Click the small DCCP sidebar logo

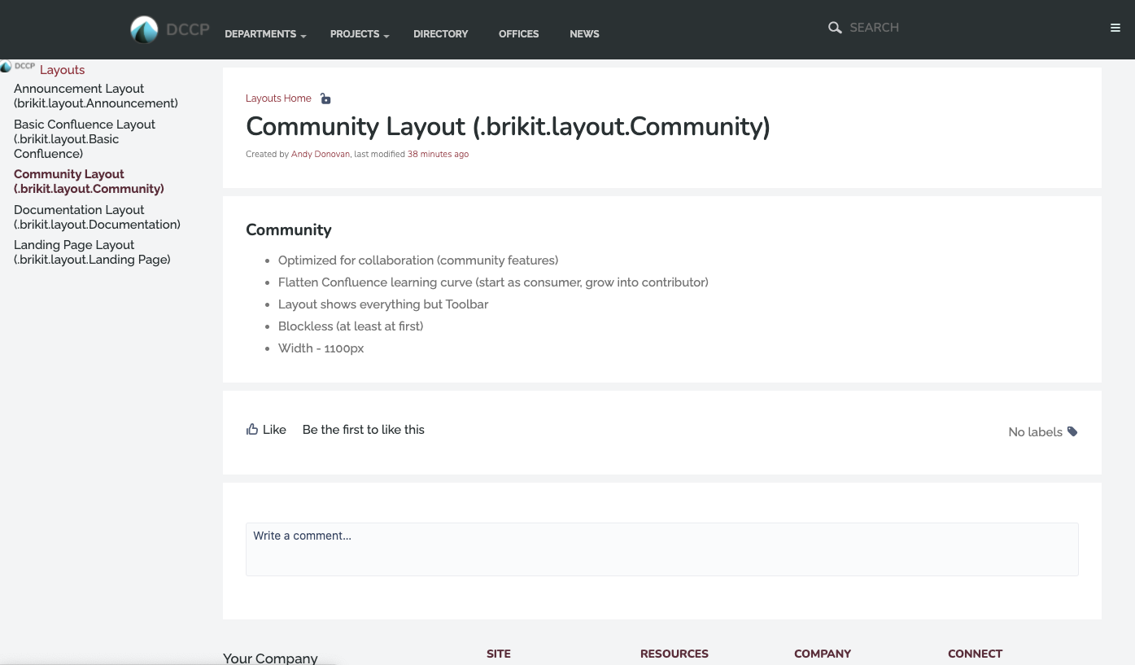[x=18, y=67]
